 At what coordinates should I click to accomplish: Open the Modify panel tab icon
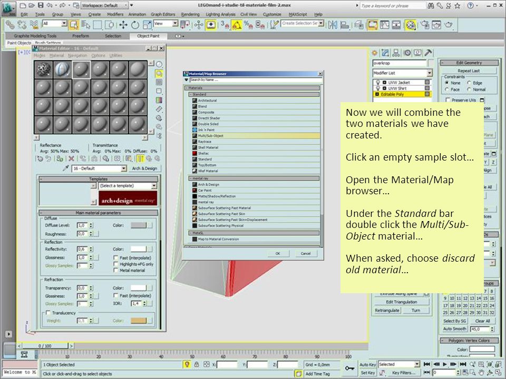pyautogui.click(x=385, y=53)
